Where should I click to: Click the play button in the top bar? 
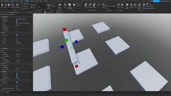coord(12,1)
